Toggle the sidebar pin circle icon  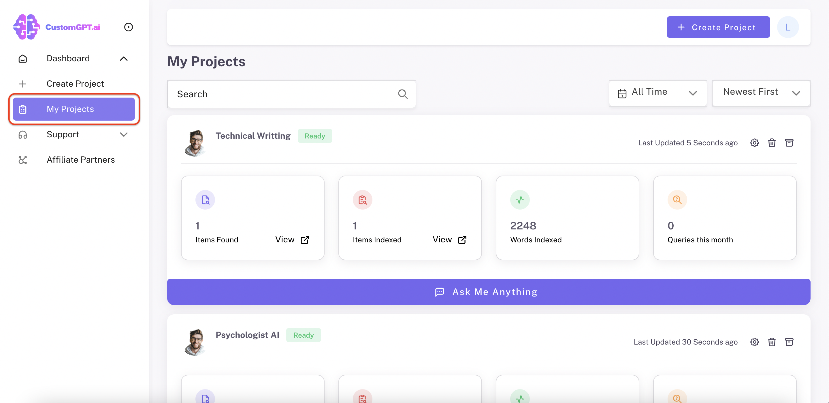pos(128,27)
